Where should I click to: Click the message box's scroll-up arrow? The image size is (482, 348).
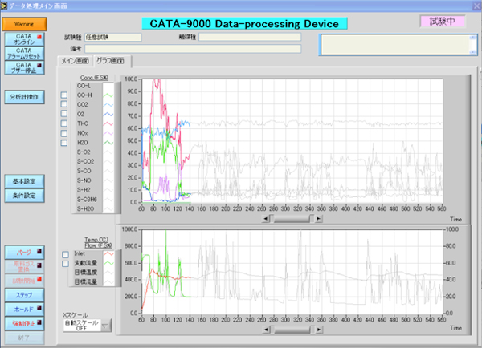tap(473, 38)
